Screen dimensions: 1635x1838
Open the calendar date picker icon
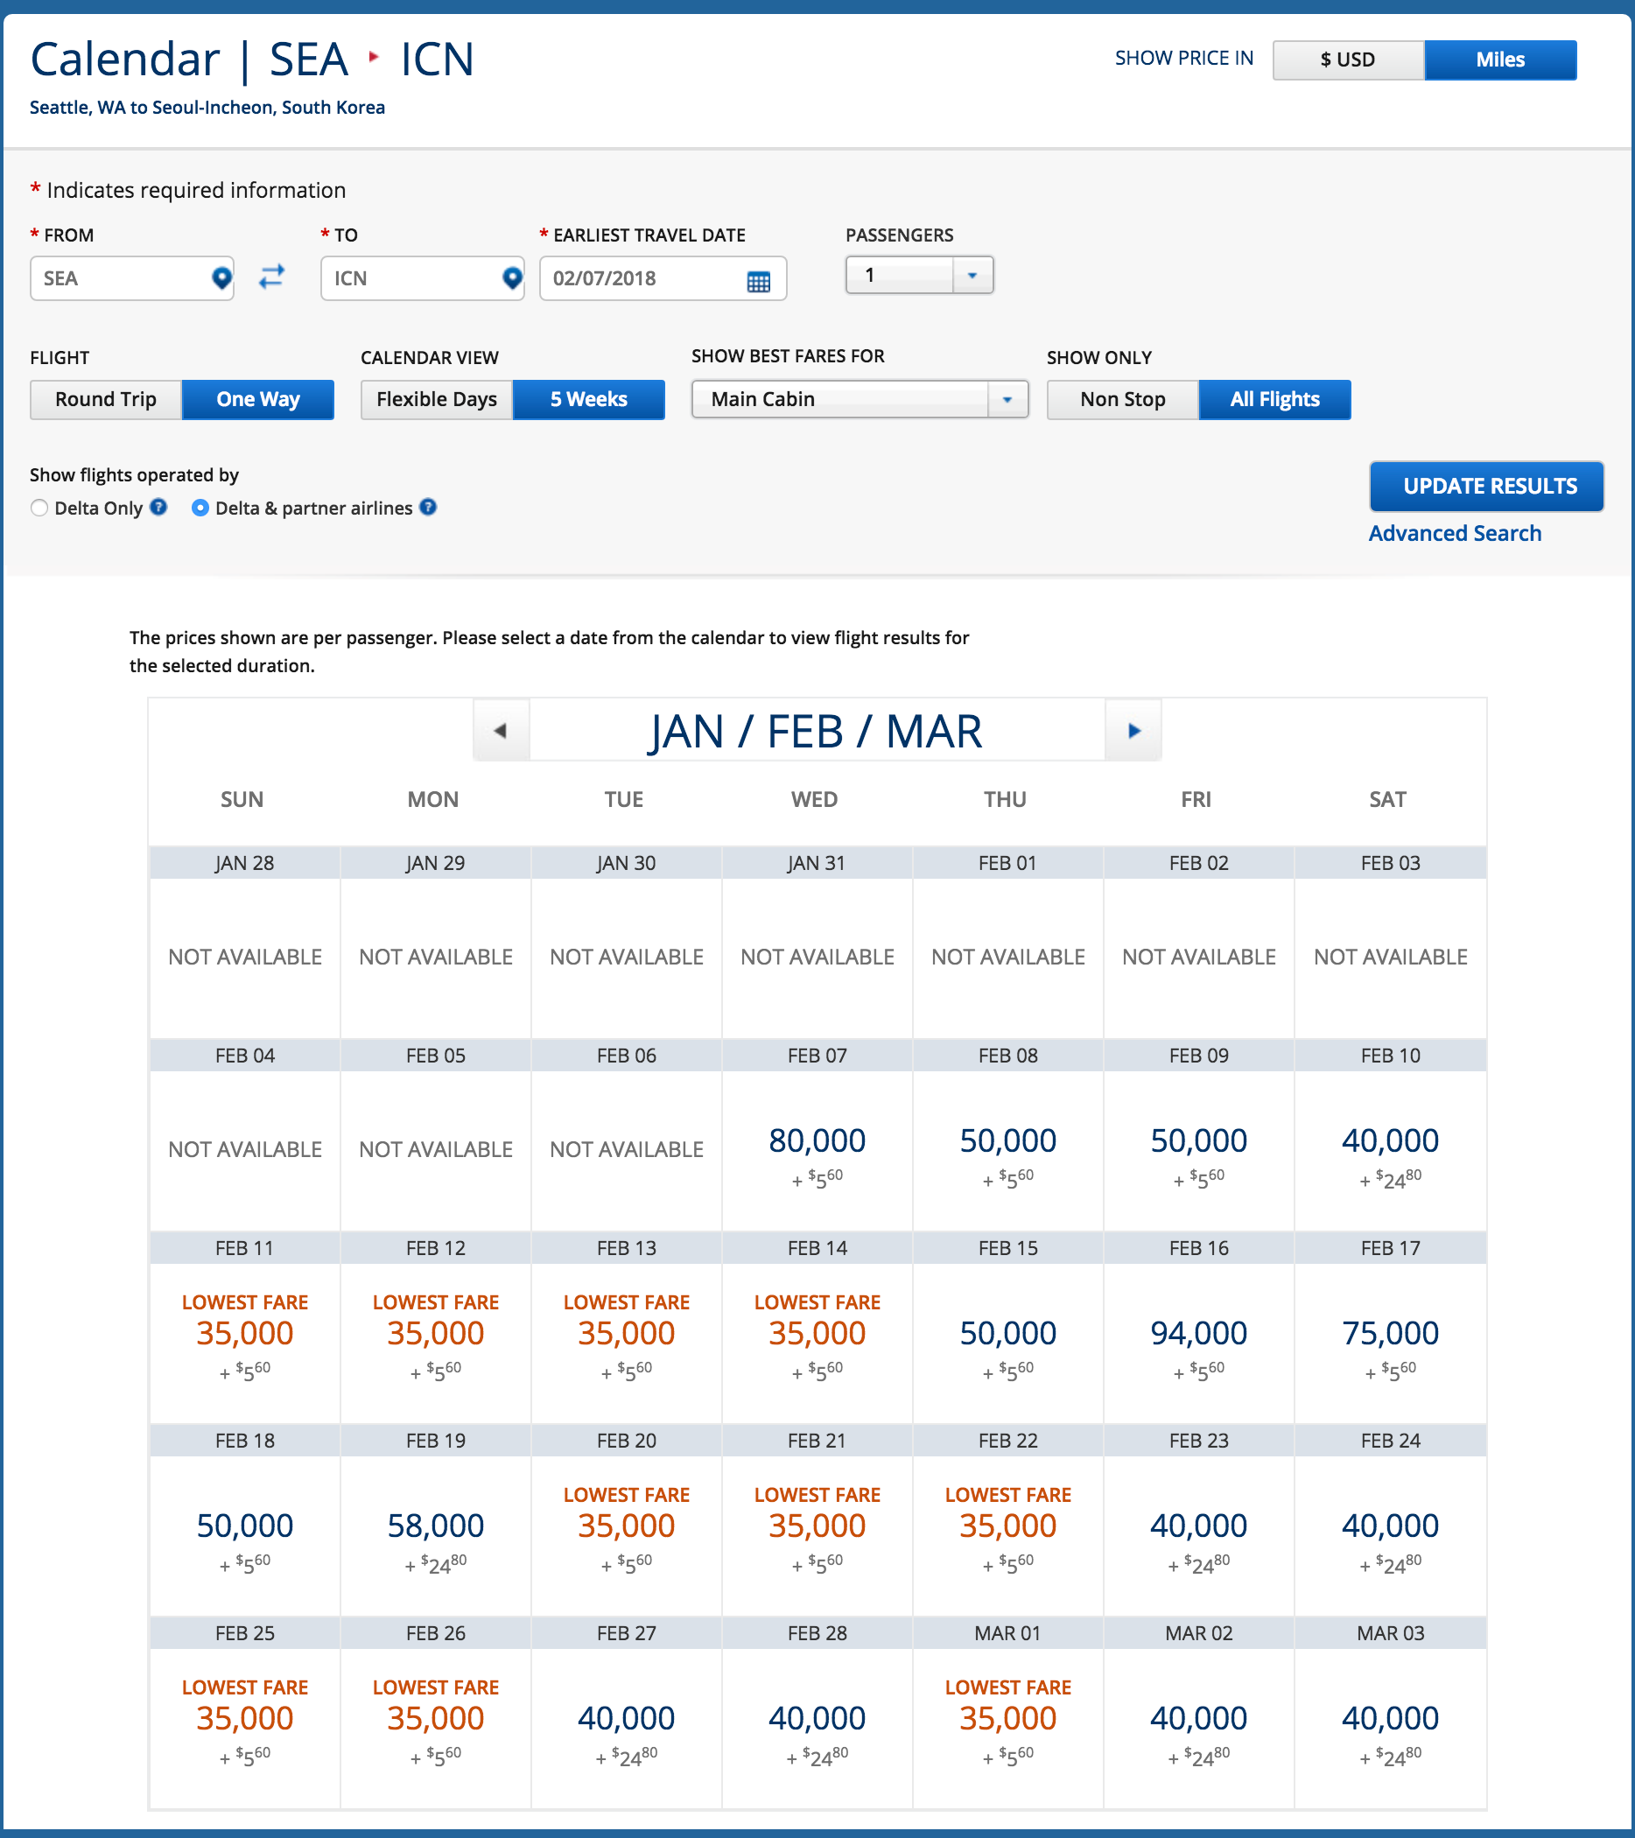pyautogui.click(x=758, y=282)
